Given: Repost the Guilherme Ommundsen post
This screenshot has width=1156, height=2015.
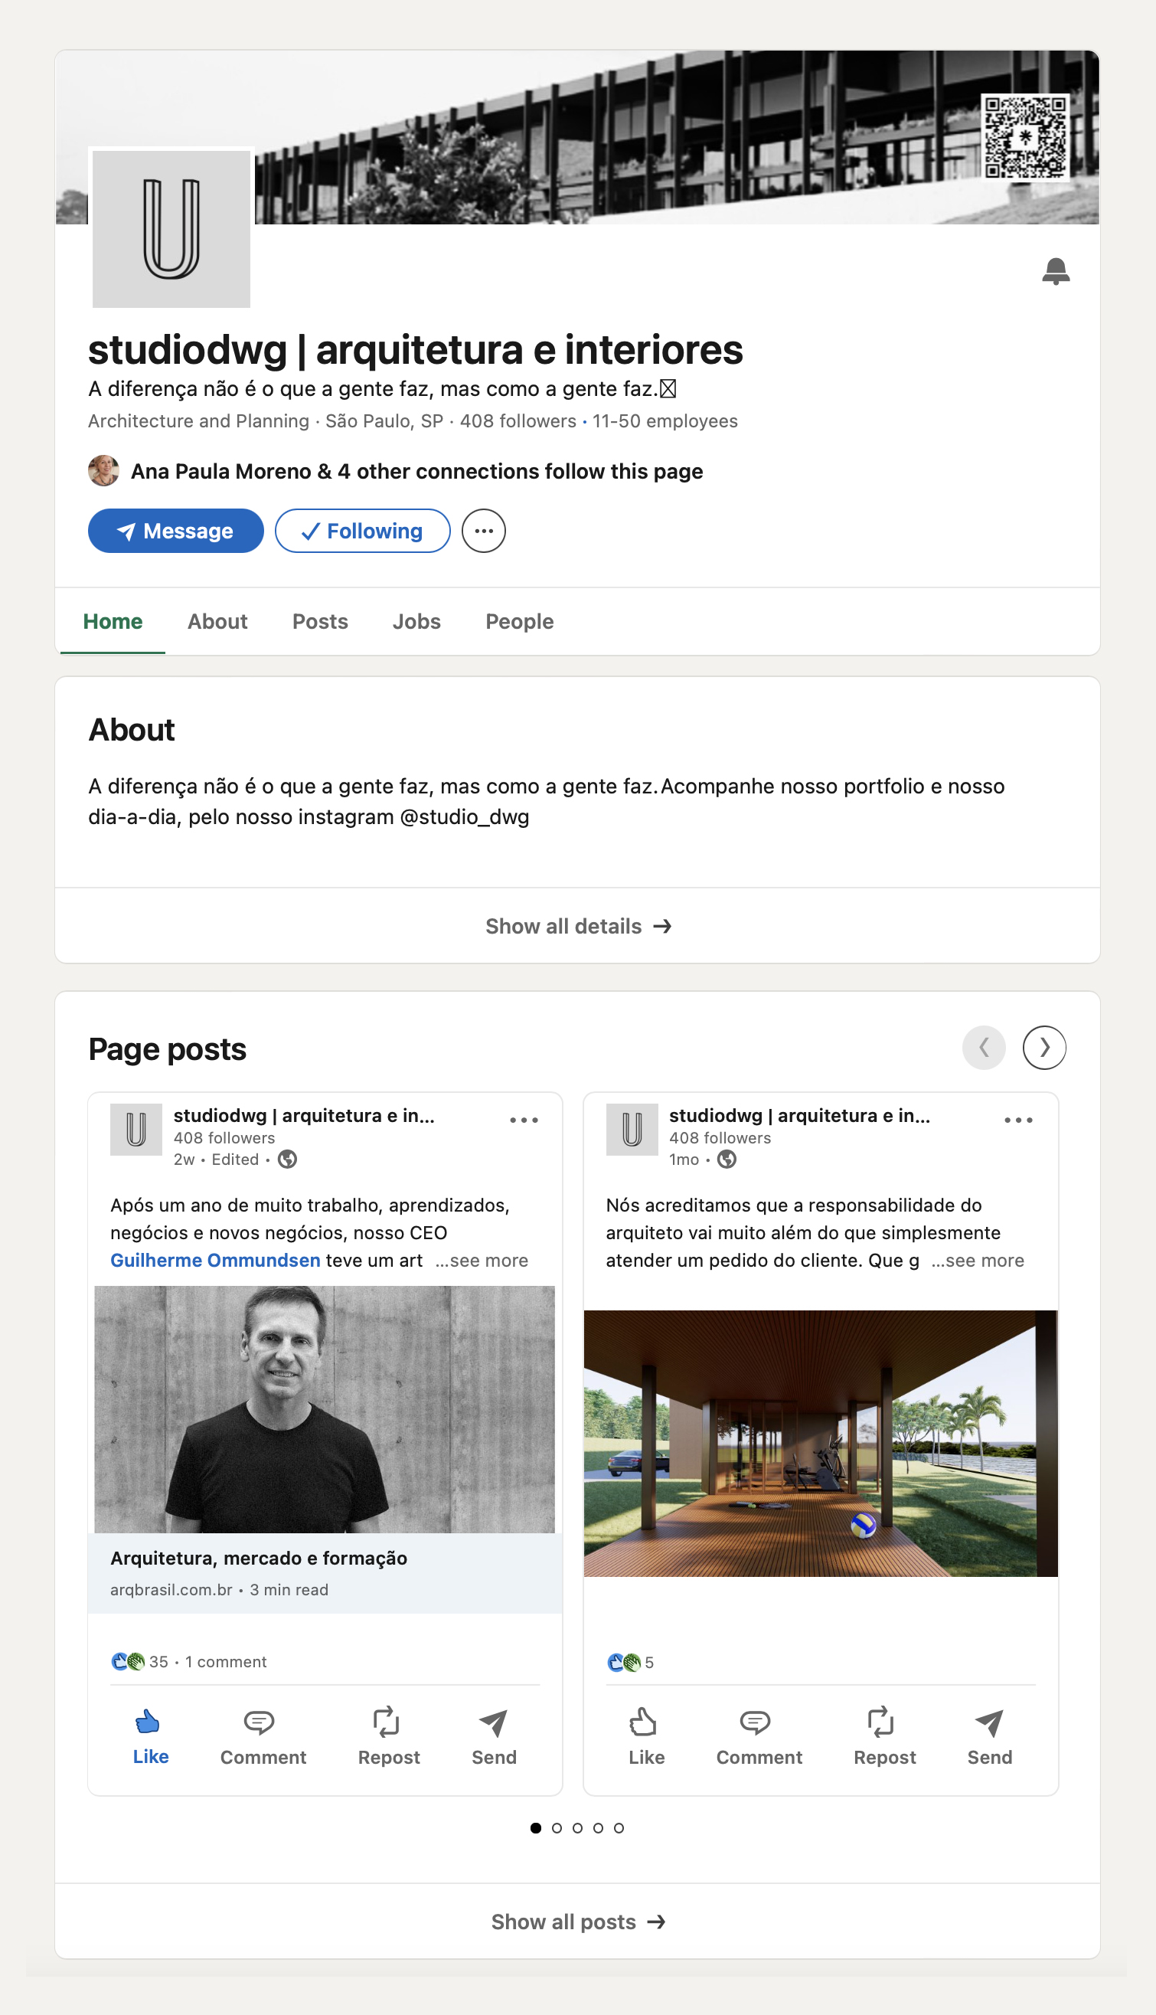Looking at the screenshot, I should coord(388,1738).
